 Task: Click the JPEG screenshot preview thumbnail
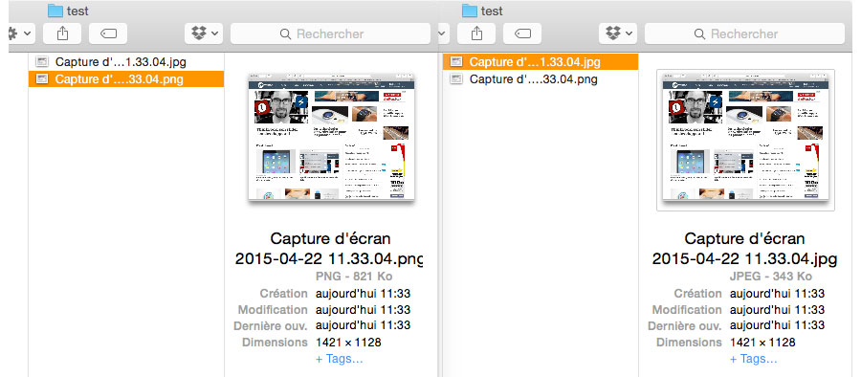(x=745, y=139)
